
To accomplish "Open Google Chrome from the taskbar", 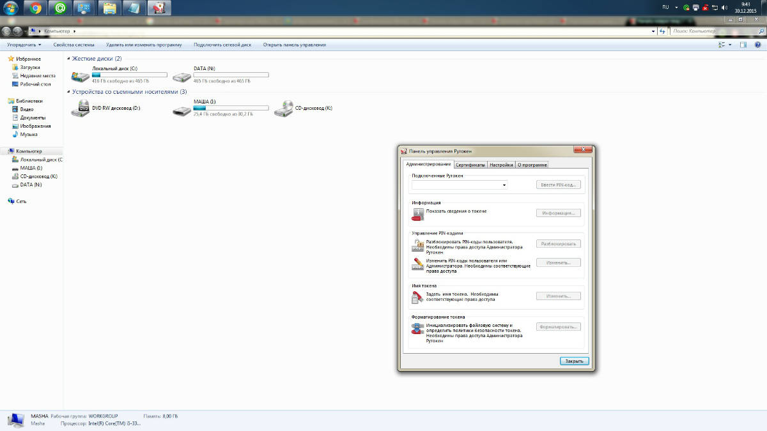I will pos(36,8).
